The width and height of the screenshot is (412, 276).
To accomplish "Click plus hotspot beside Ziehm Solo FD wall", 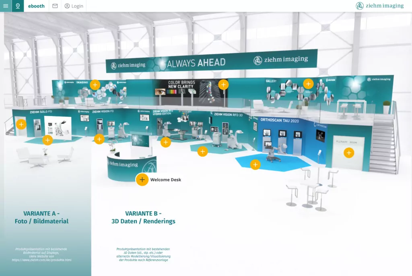I will (x=21, y=125).
